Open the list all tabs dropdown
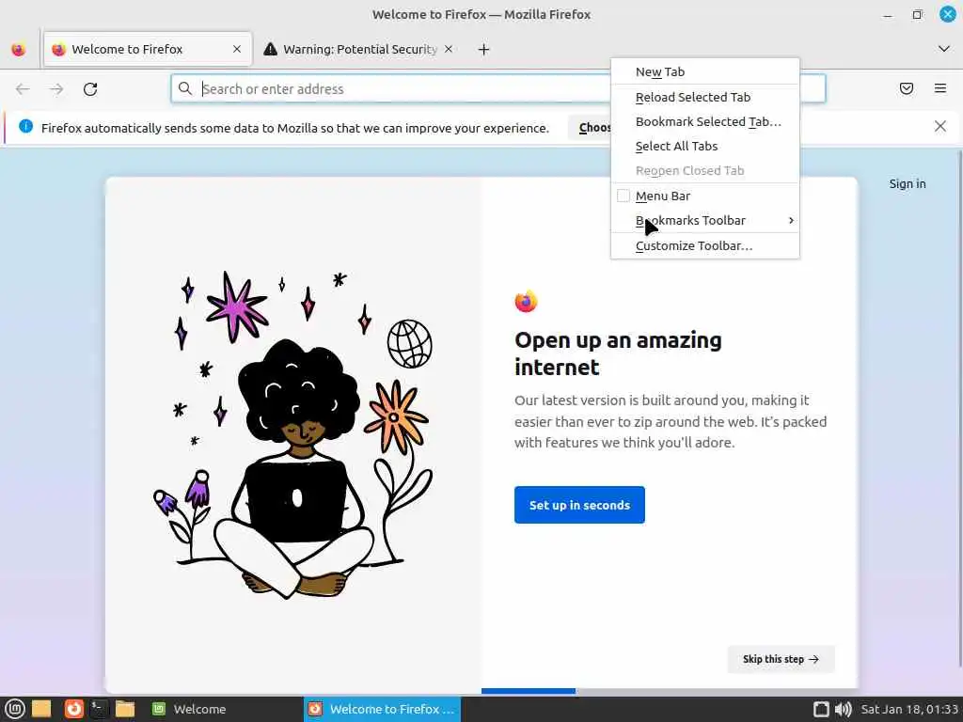 944,49
